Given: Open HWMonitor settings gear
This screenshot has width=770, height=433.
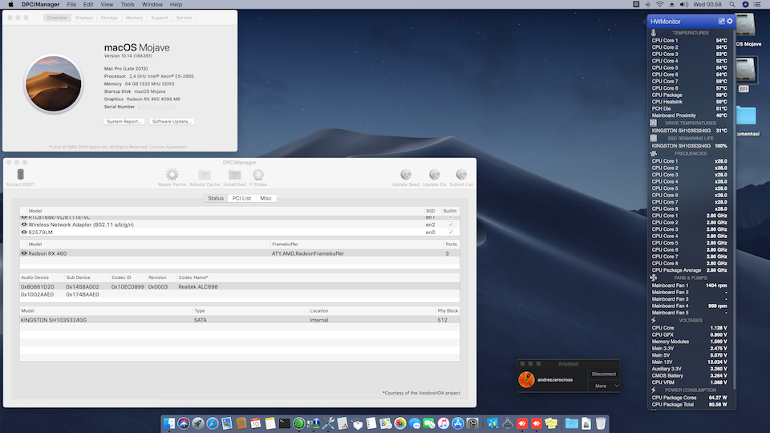Looking at the screenshot, I should (730, 21).
